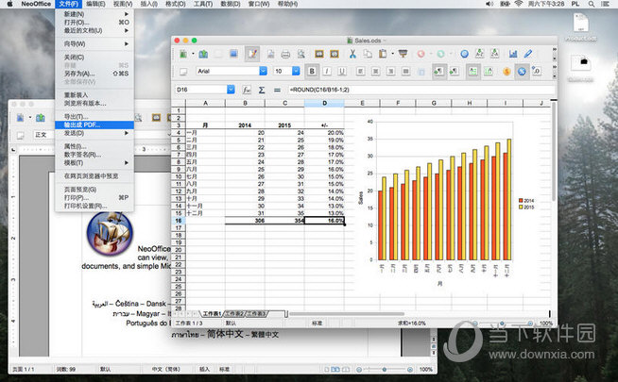Open the font size 10 dropdown
Image resolution: width=618 pixels, height=382 pixels.
click(x=296, y=71)
